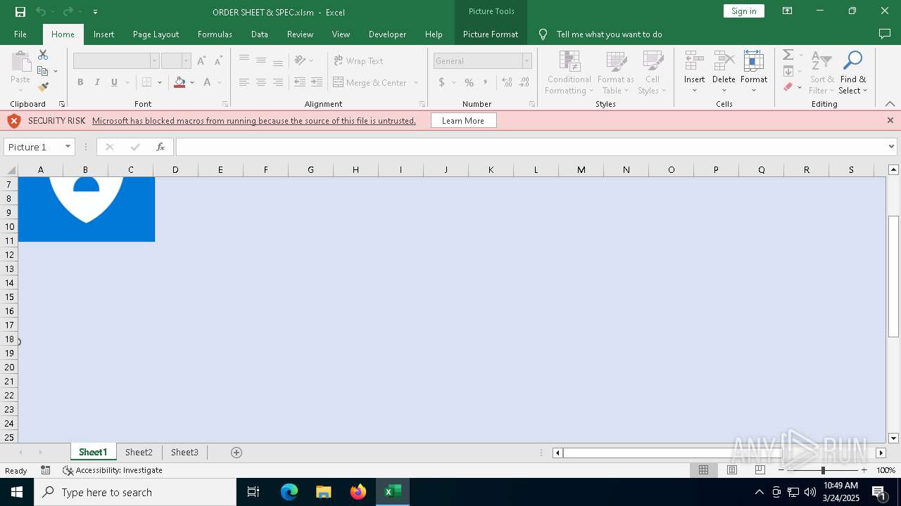
Task: Add a new sheet with plus icon
Action: 237,453
